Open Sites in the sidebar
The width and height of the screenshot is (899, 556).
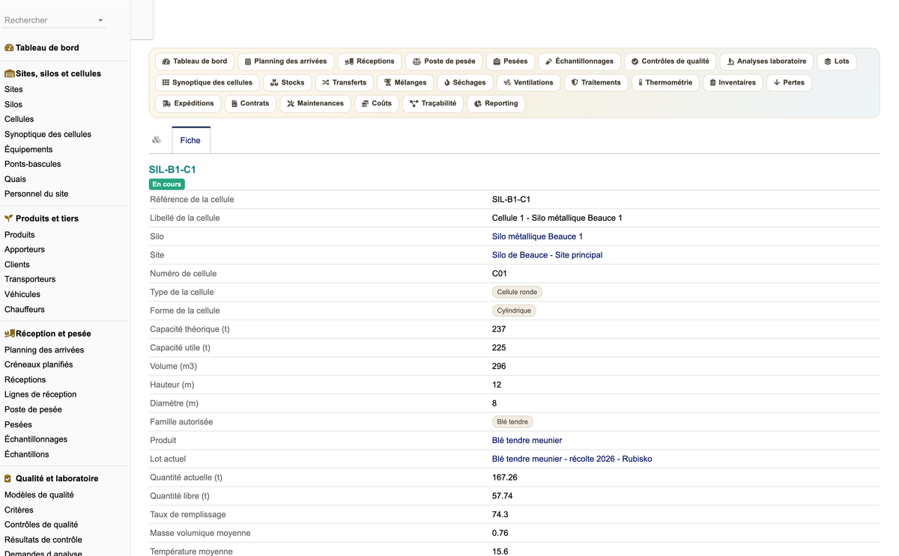click(13, 89)
